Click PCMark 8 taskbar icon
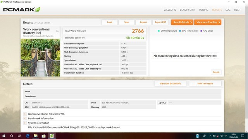 pyautogui.click(x=52, y=136)
